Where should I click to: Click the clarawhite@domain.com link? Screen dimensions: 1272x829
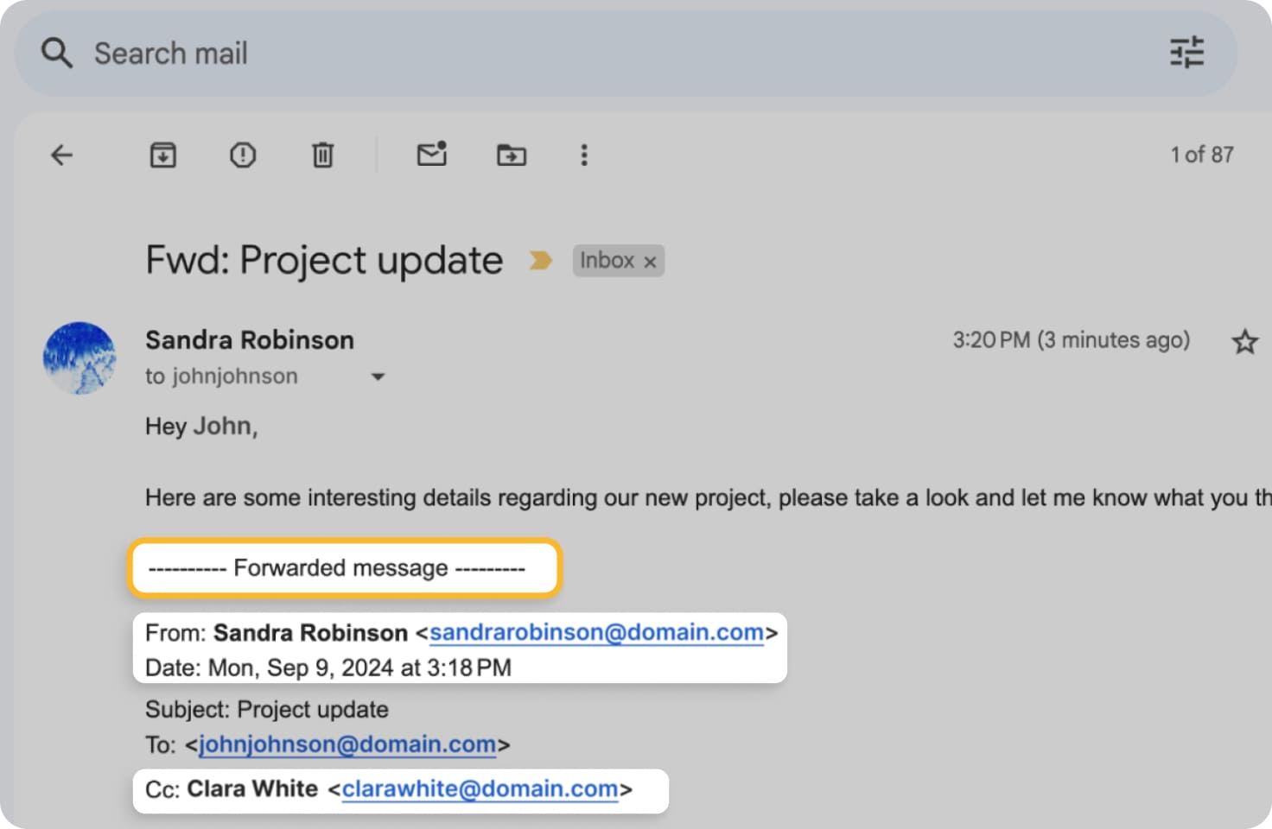coord(481,788)
